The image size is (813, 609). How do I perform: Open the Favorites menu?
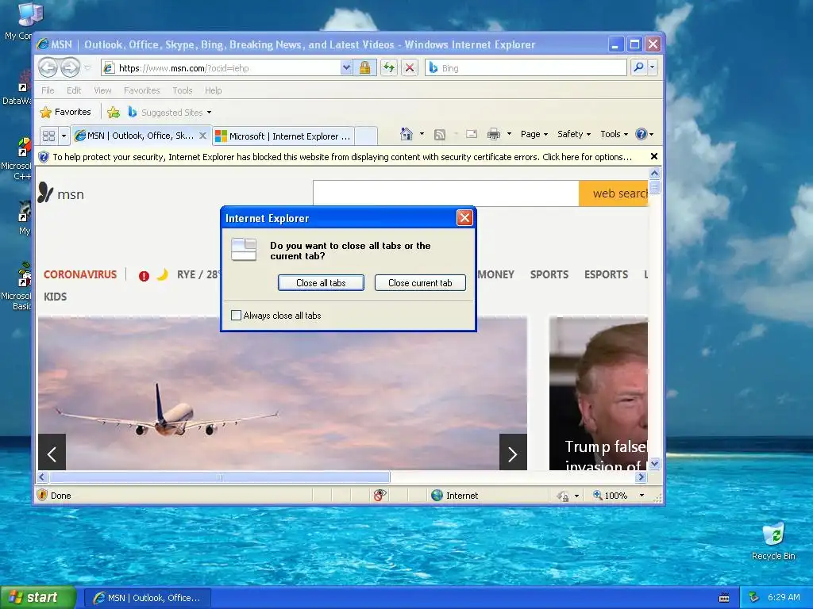point(141,90)
